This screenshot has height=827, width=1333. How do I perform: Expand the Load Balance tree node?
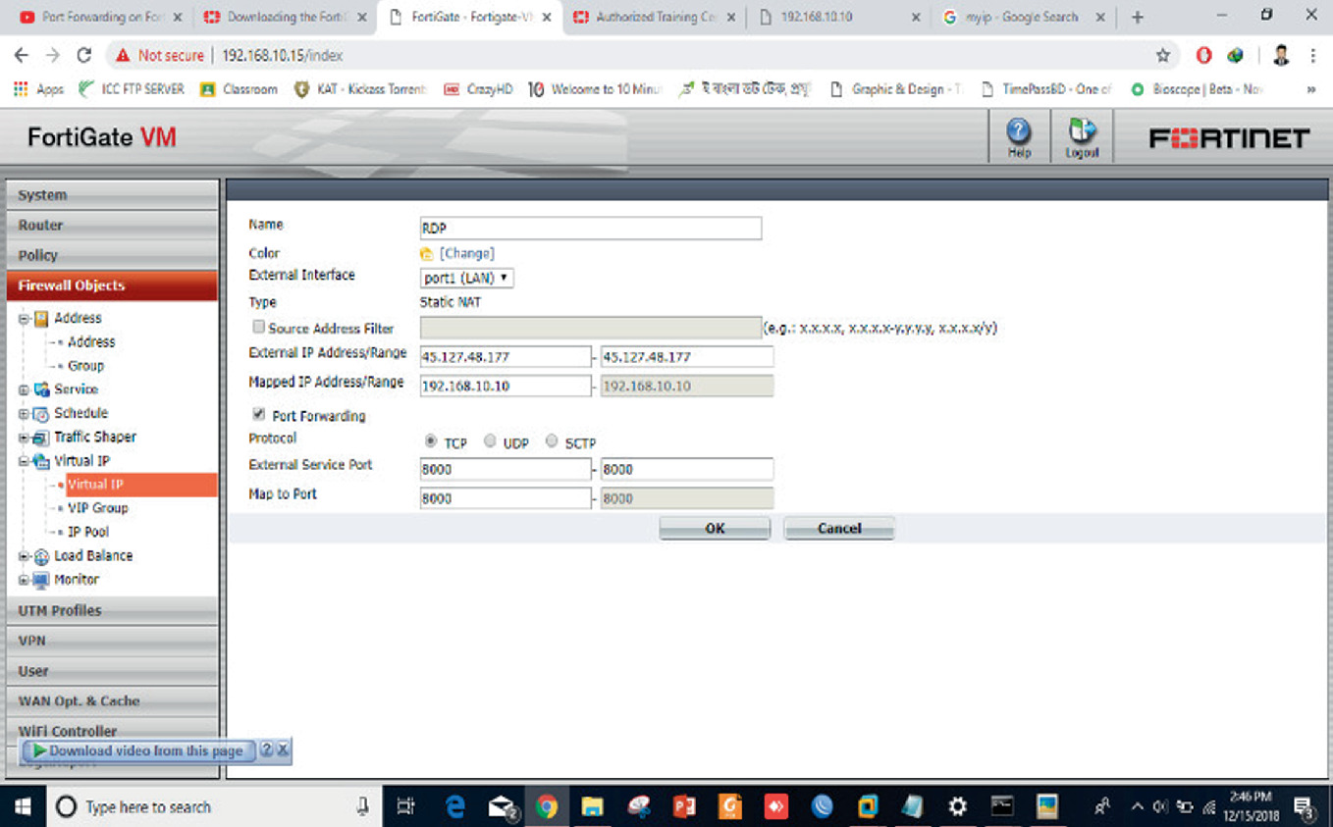pos(24,556)
